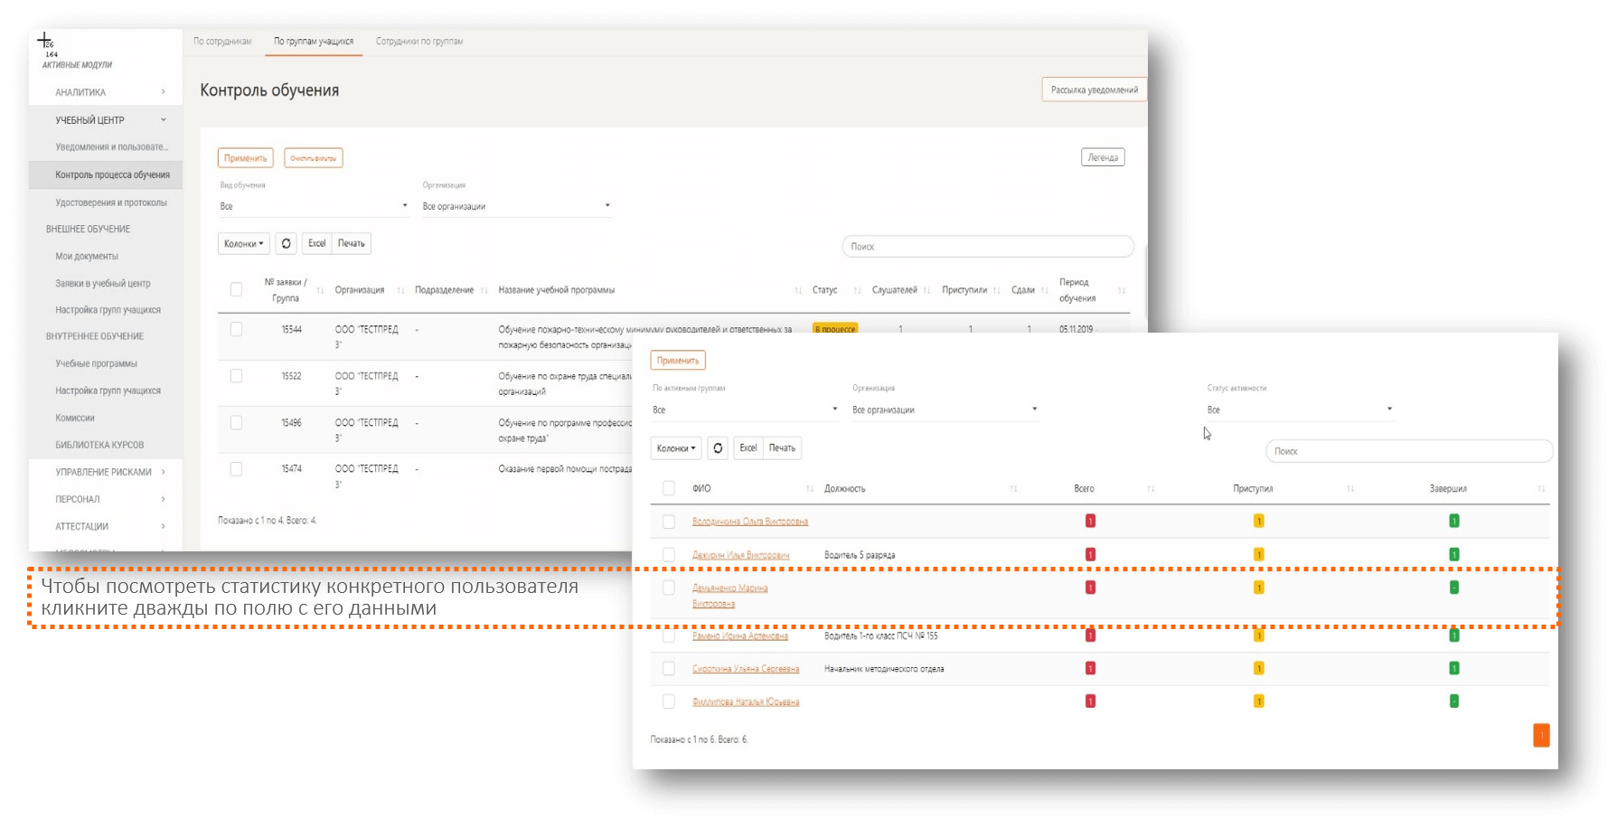Click green Завершил badge for Володичкина Ольга
Viewport: 1617px width, 828px height.
point(1453,521)
